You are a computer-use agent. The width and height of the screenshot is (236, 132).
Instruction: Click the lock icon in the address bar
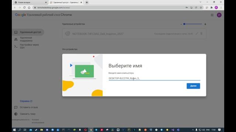(x=35, y=7)
